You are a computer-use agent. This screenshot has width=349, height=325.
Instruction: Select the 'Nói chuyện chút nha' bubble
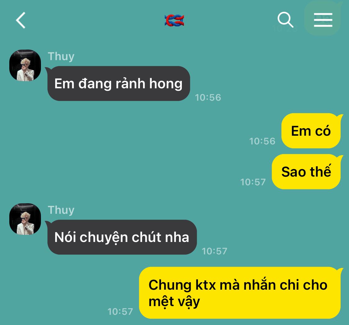pos(122,237)
